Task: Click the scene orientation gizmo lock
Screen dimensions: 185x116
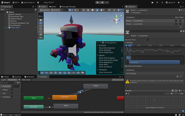Action: (x=121, y=15)
